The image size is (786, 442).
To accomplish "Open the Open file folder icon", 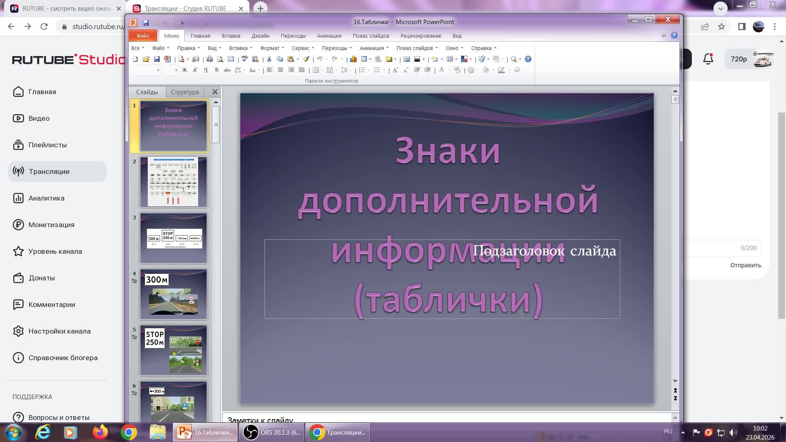I will [x=146, y=59].
